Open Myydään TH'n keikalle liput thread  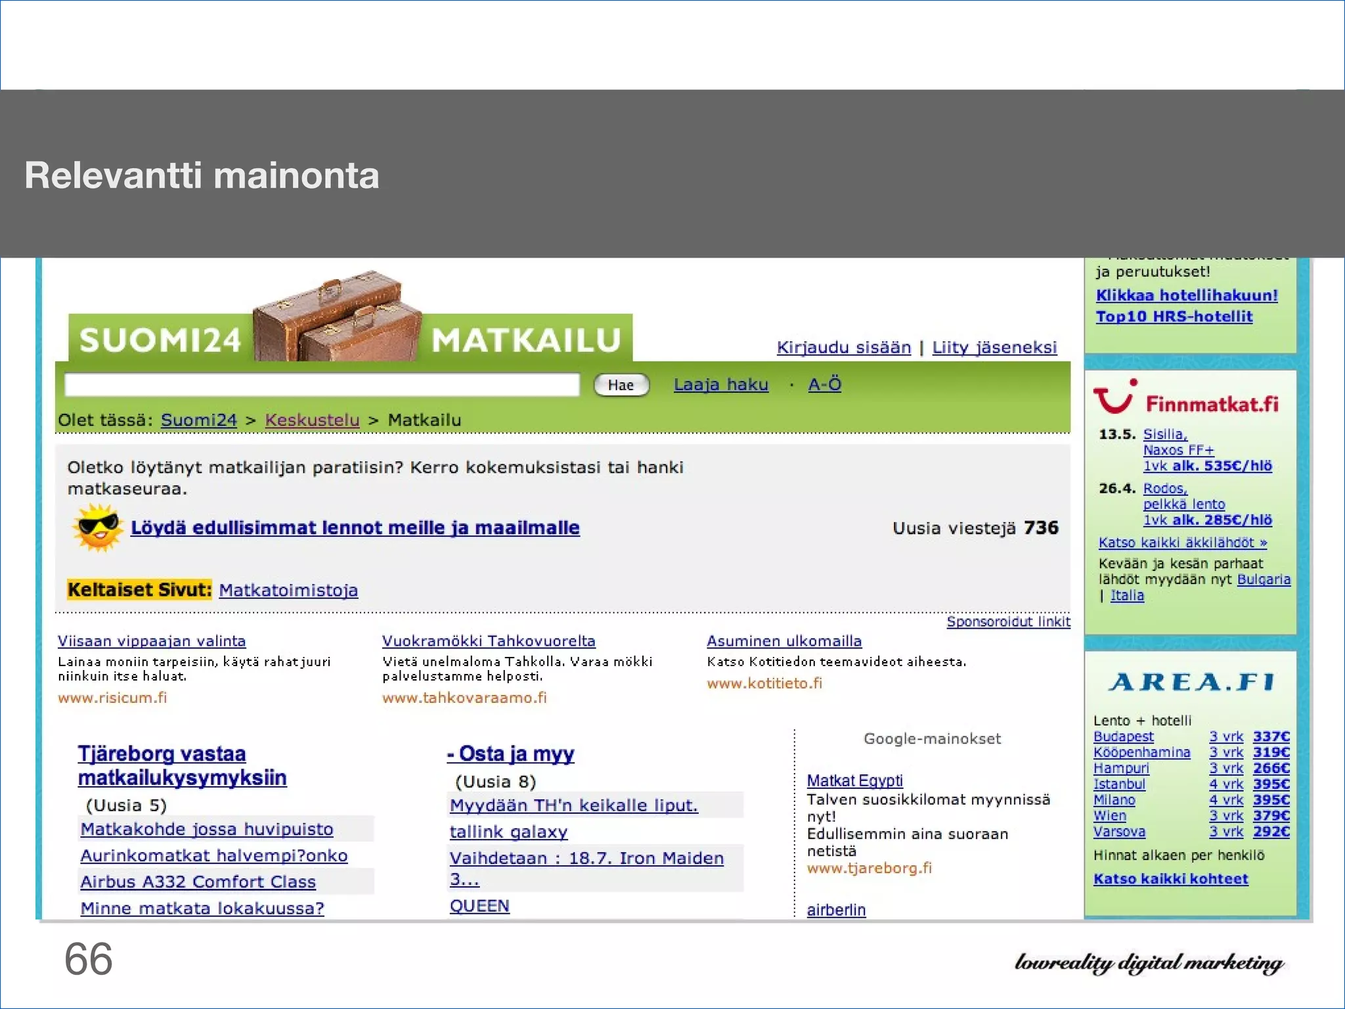pos(573,805)
